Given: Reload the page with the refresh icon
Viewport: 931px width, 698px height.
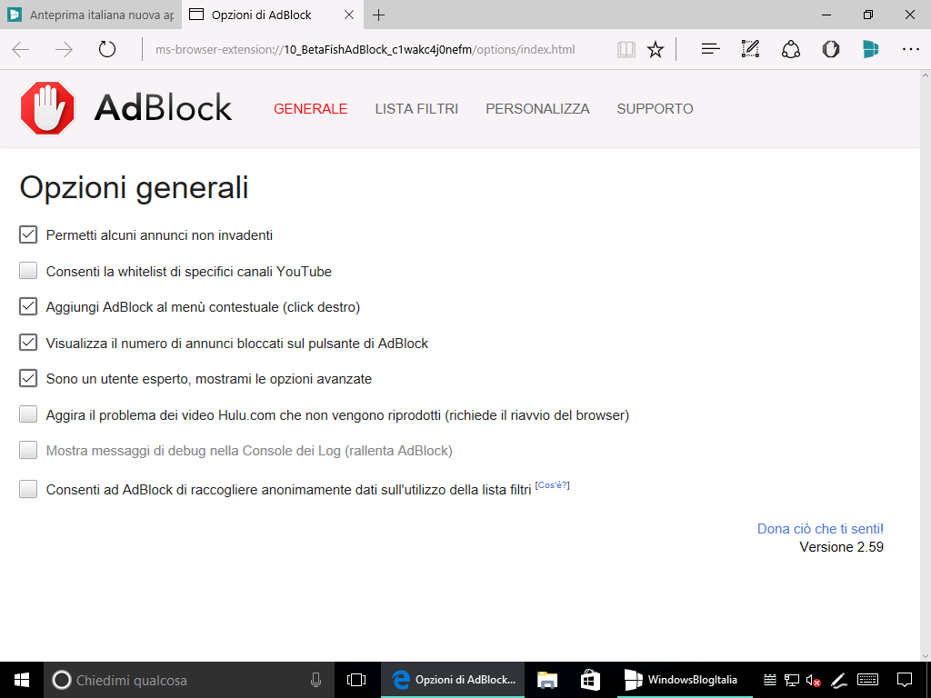Looking at the screenshot, I should [107, 49].
